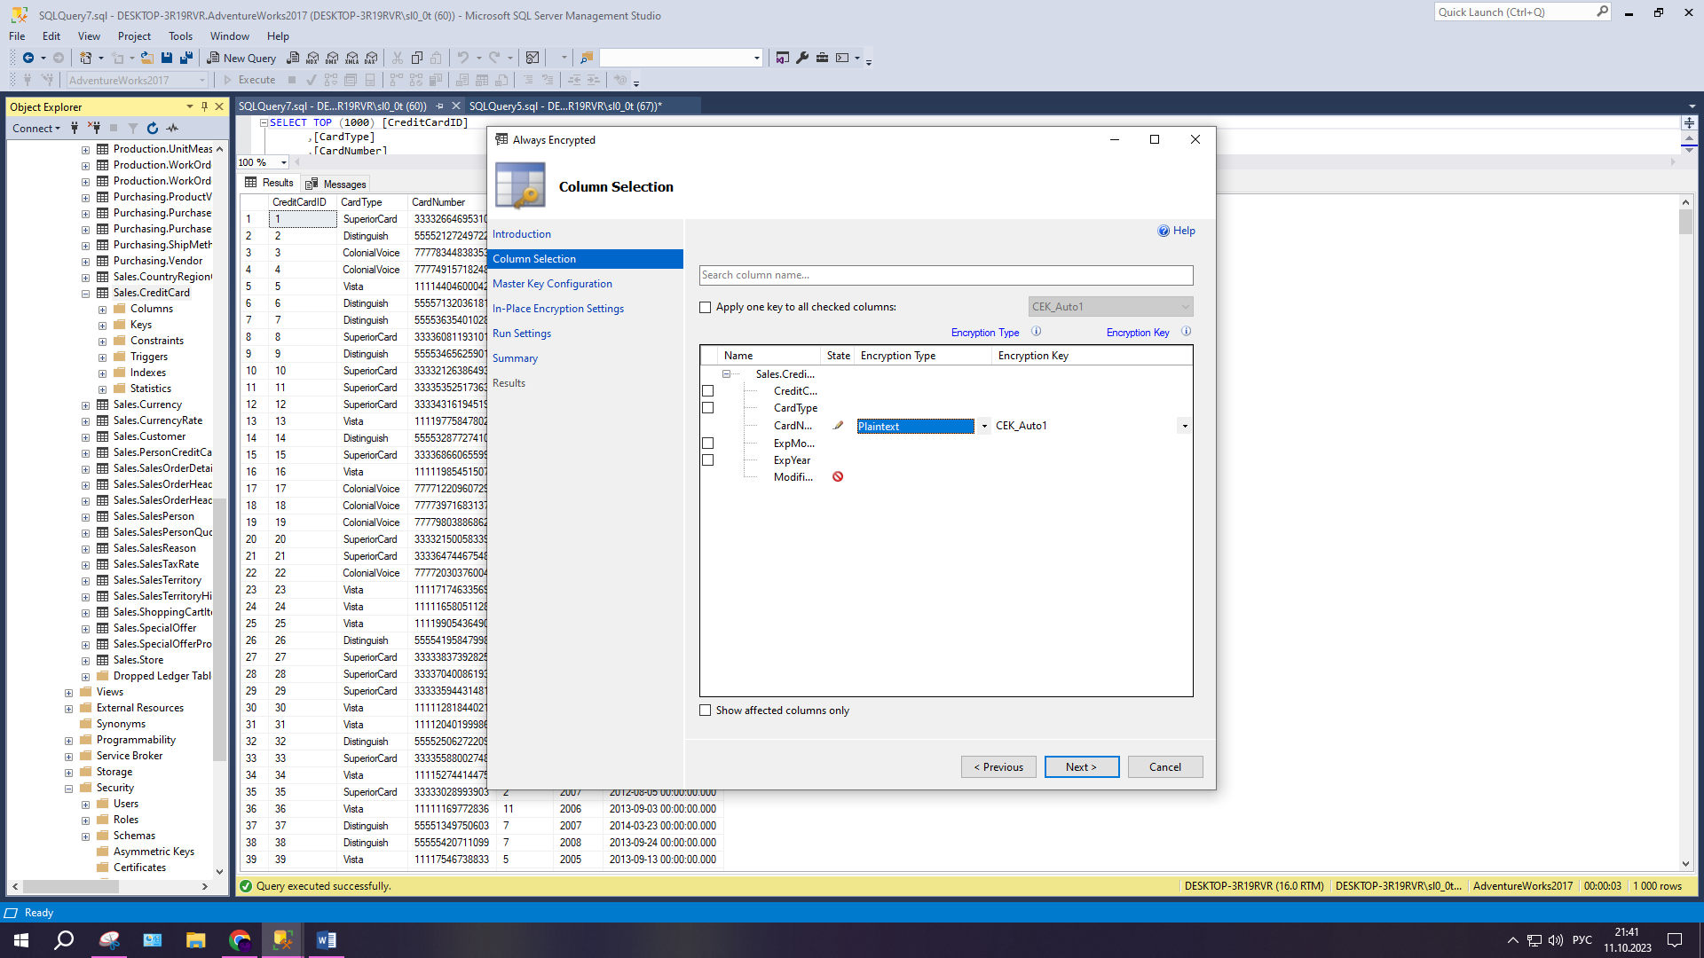The width and height of the screenshot is (1704, 958).
Task: Go to Master Key Configuration step
Action: (552, 284)
